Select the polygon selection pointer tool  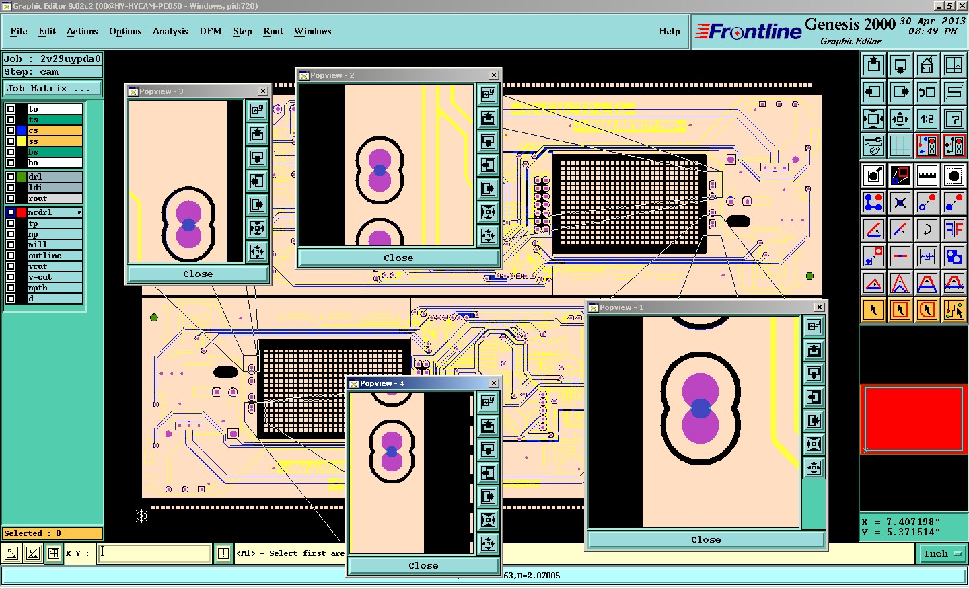[x=927, y=310]
